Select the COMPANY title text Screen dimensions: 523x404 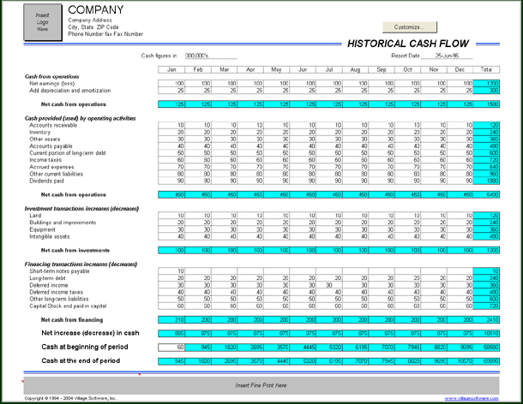click(x=96, y=9)
